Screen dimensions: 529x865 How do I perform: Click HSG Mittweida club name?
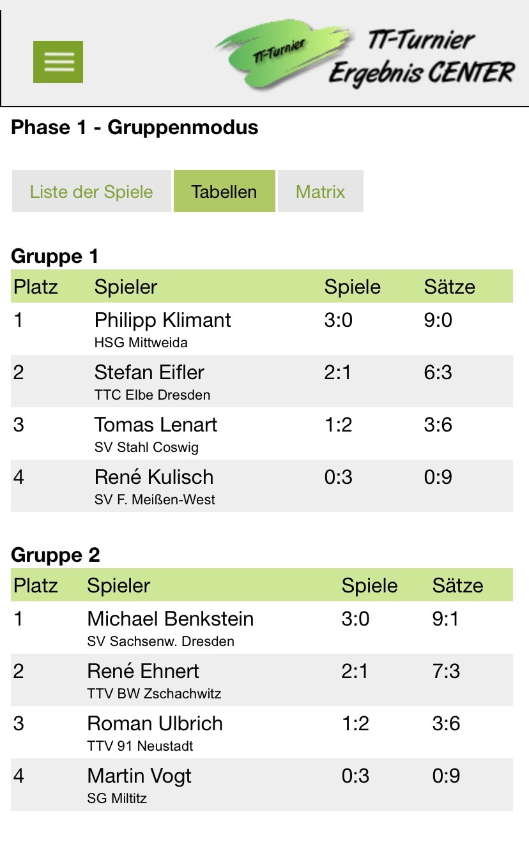point(141,343)
